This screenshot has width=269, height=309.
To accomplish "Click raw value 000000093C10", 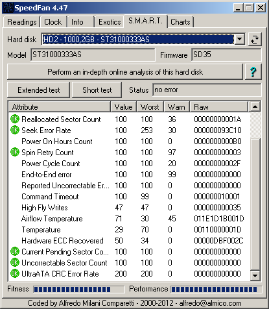I will point(217,130).
